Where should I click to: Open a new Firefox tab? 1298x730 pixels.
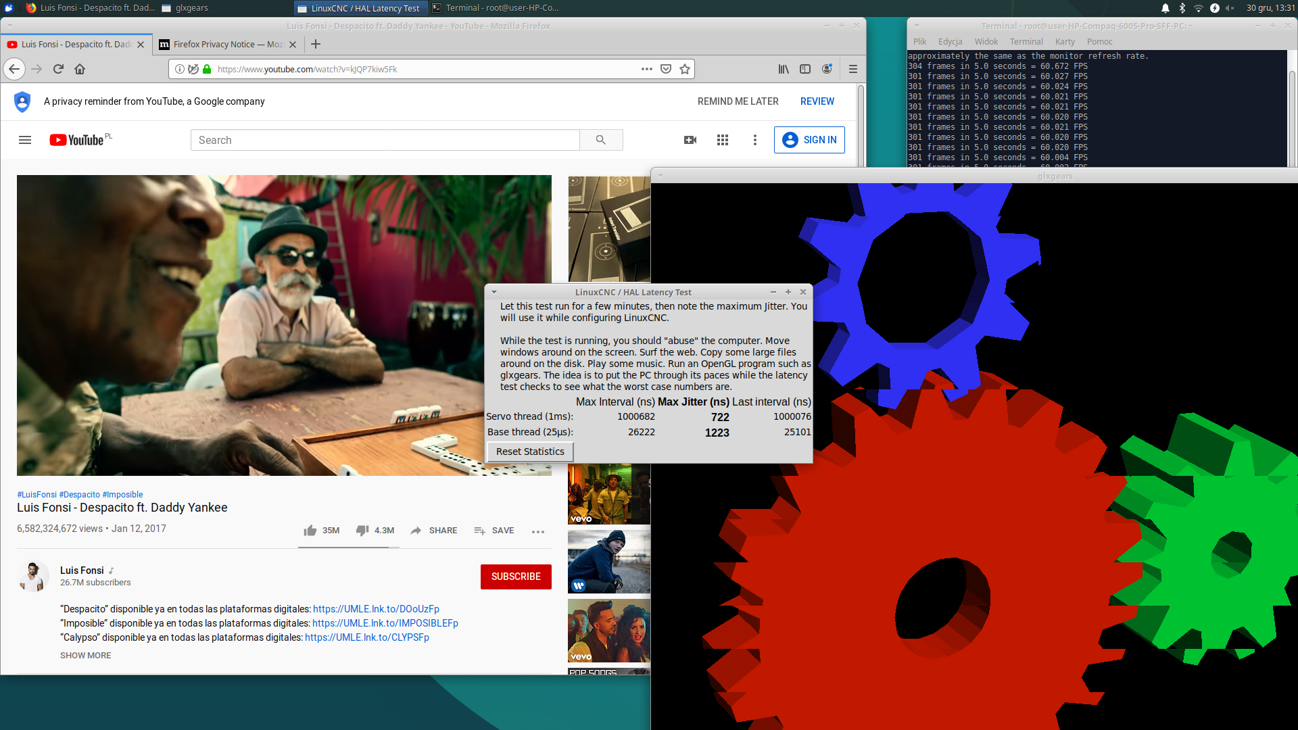pyautogui.click(x=316, y=44)
